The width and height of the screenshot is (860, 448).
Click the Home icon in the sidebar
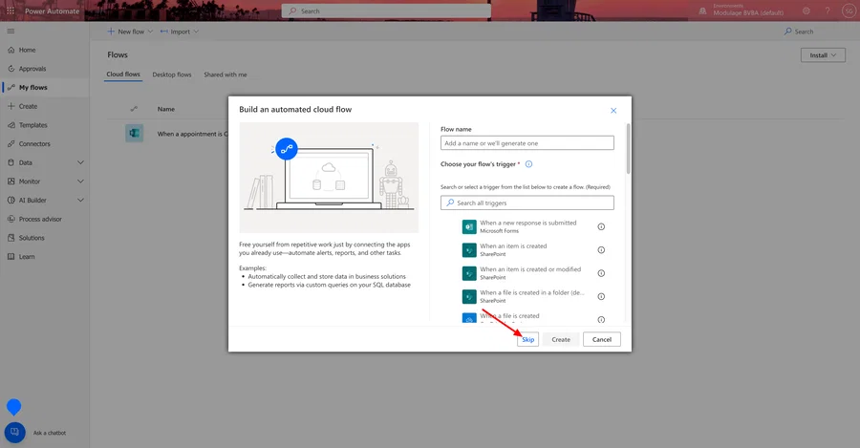click(x=11, y=50)
